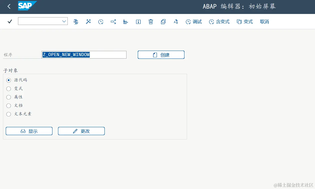Delete program with the trash icon
This screenshot has height=189, width=315.
click(x=151, y=22)
